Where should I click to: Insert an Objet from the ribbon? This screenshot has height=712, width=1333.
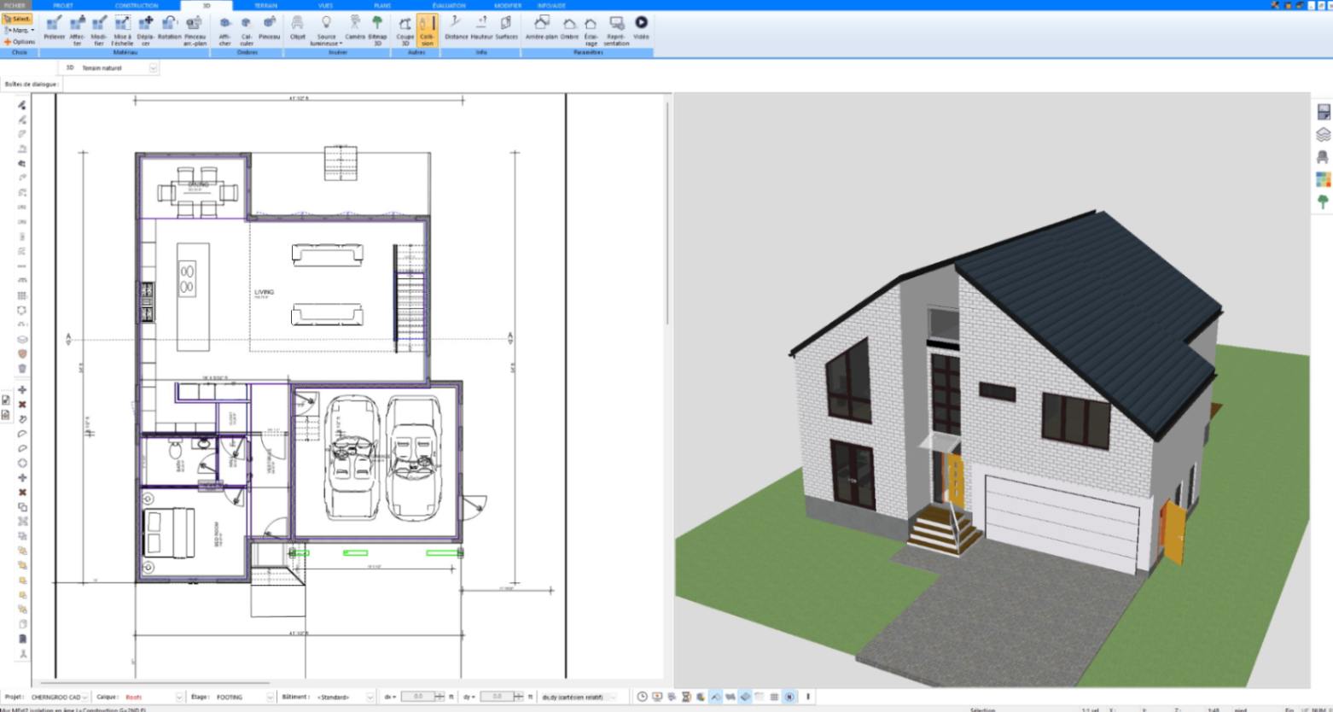[298, 27]
